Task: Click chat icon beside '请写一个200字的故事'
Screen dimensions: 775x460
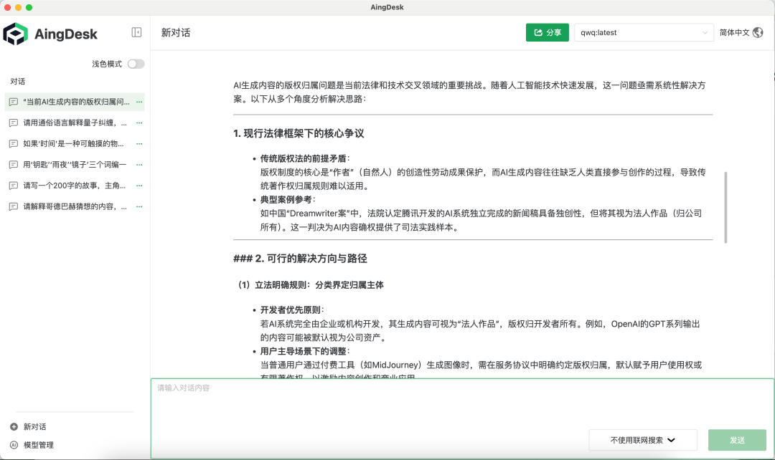Action: point(14,186)
